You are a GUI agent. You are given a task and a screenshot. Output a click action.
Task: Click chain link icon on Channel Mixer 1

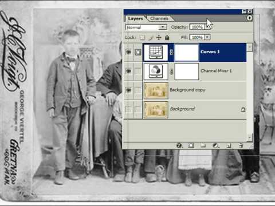(171, 72)
